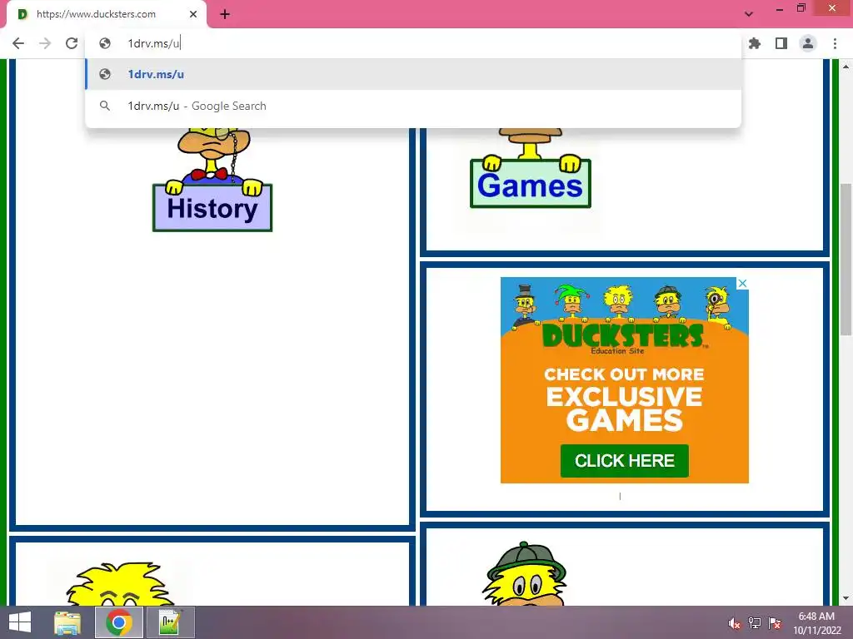The width and height of the screenshot is (853, 639).
Task: Open the green notepad app in taskbar
Action: 170,622
